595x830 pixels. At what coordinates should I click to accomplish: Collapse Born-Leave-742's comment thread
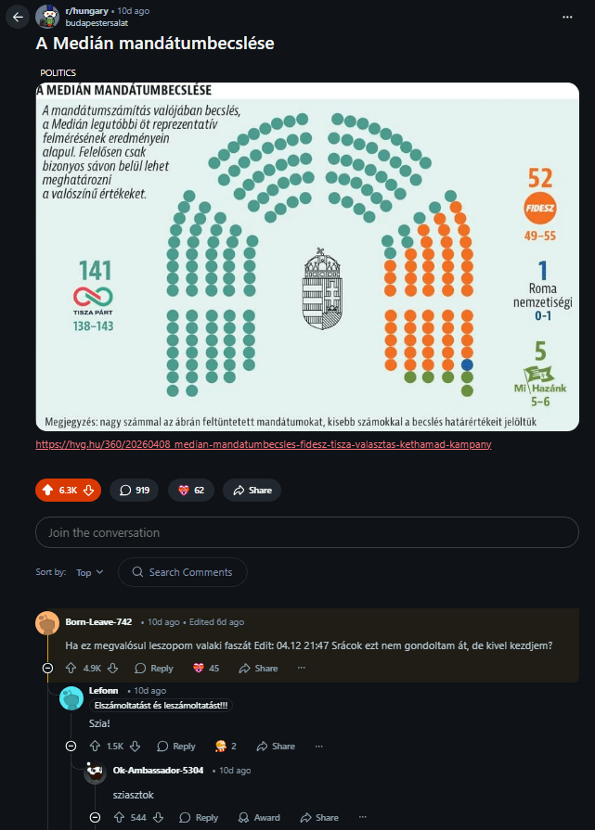pos(47,668)
